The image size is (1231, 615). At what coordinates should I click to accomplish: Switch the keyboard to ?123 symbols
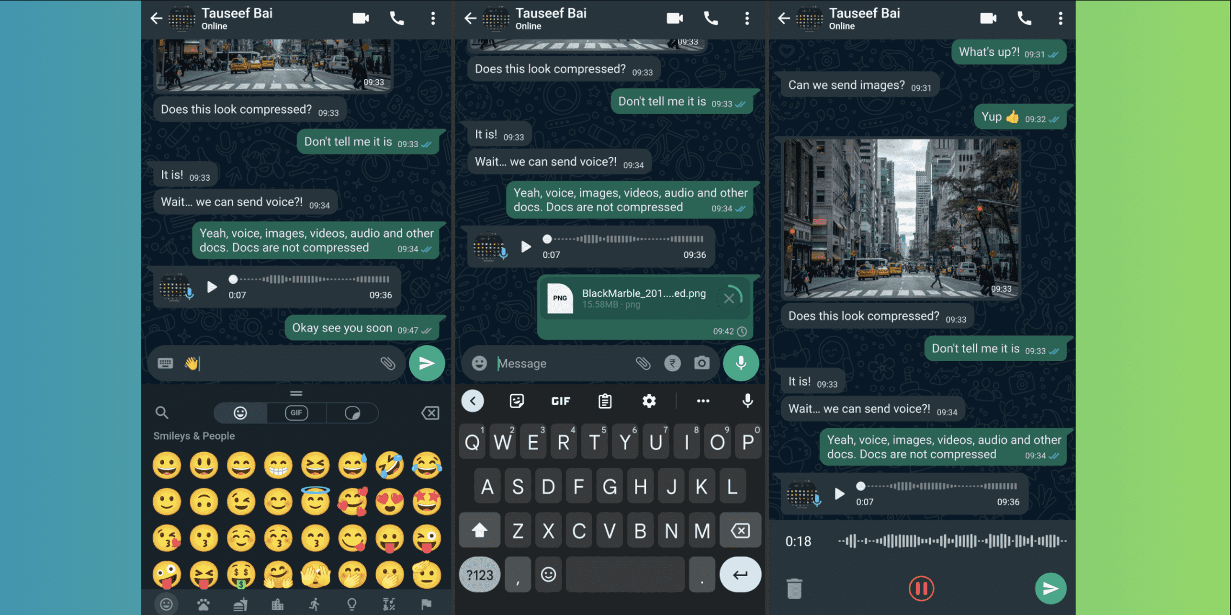(480, 574)
